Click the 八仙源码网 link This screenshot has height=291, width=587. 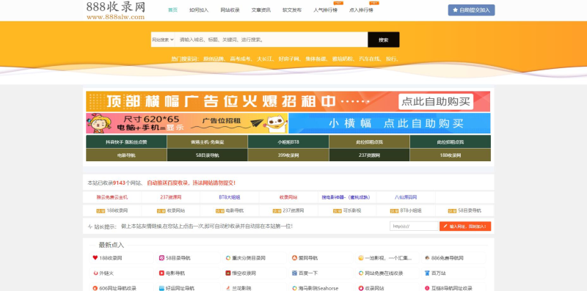tap(406, 197)
